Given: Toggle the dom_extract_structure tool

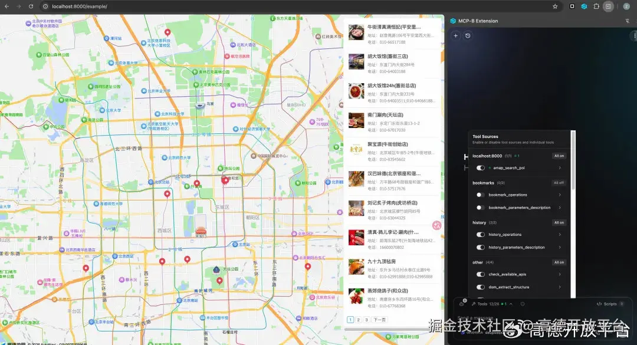Looking at the screenshot, I should click(481, 287).
